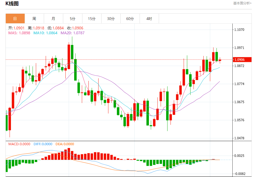
Task: Switch to the 周 weekly tab
Action: [34, 19]
